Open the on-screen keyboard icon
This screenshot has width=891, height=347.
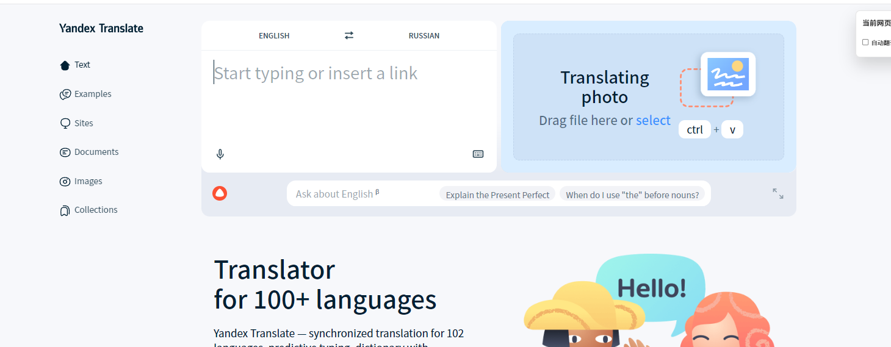[478, 154]
